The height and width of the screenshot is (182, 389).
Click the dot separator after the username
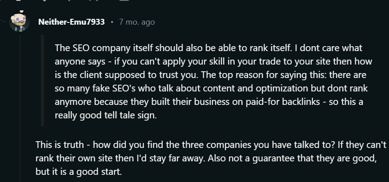112,22
